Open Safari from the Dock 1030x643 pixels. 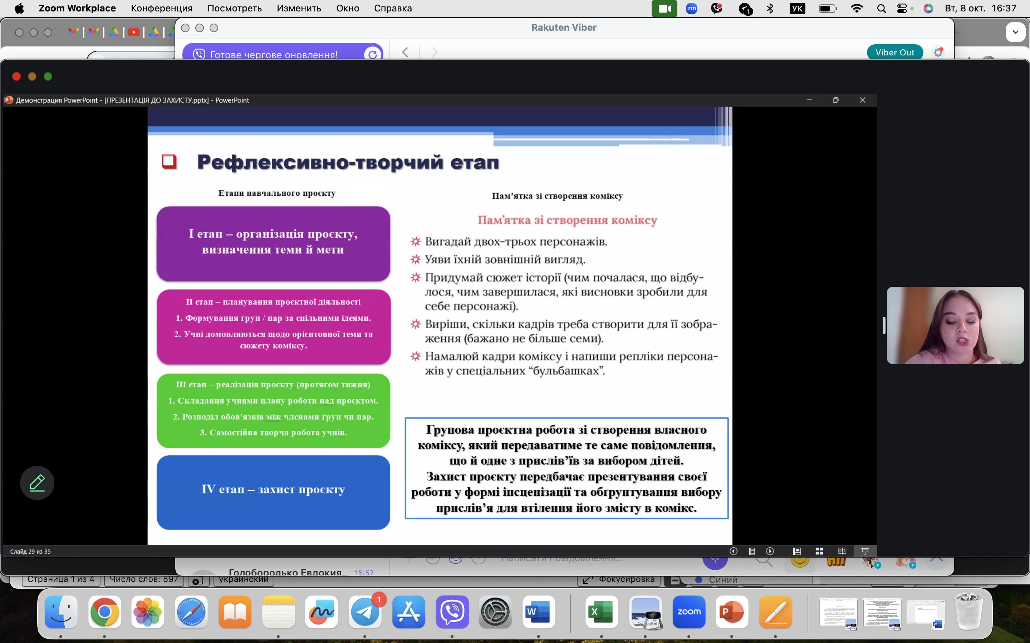click(191, 612)
